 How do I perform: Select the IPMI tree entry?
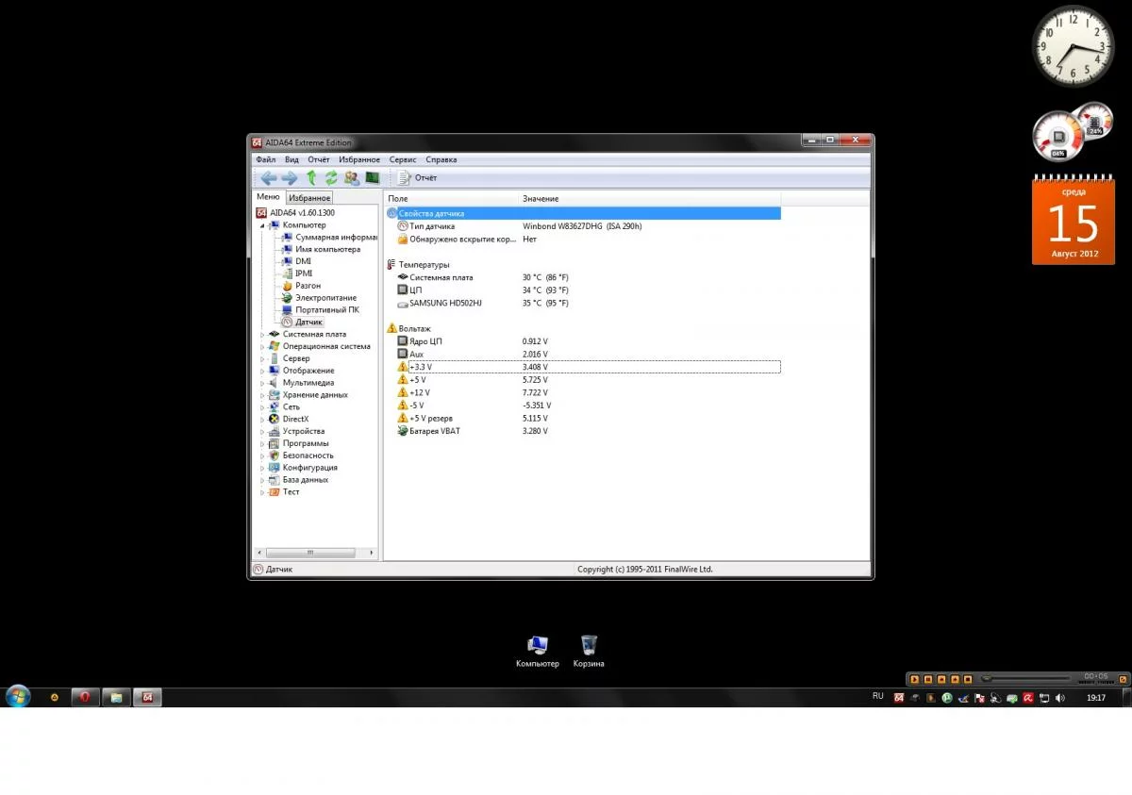pos(296,273)
